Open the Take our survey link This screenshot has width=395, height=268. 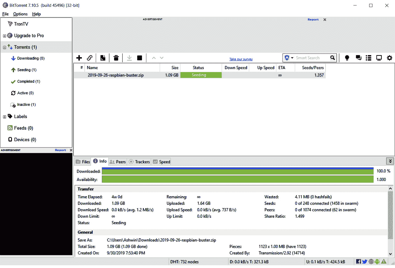pyautogui.click(x=241, y=59)
